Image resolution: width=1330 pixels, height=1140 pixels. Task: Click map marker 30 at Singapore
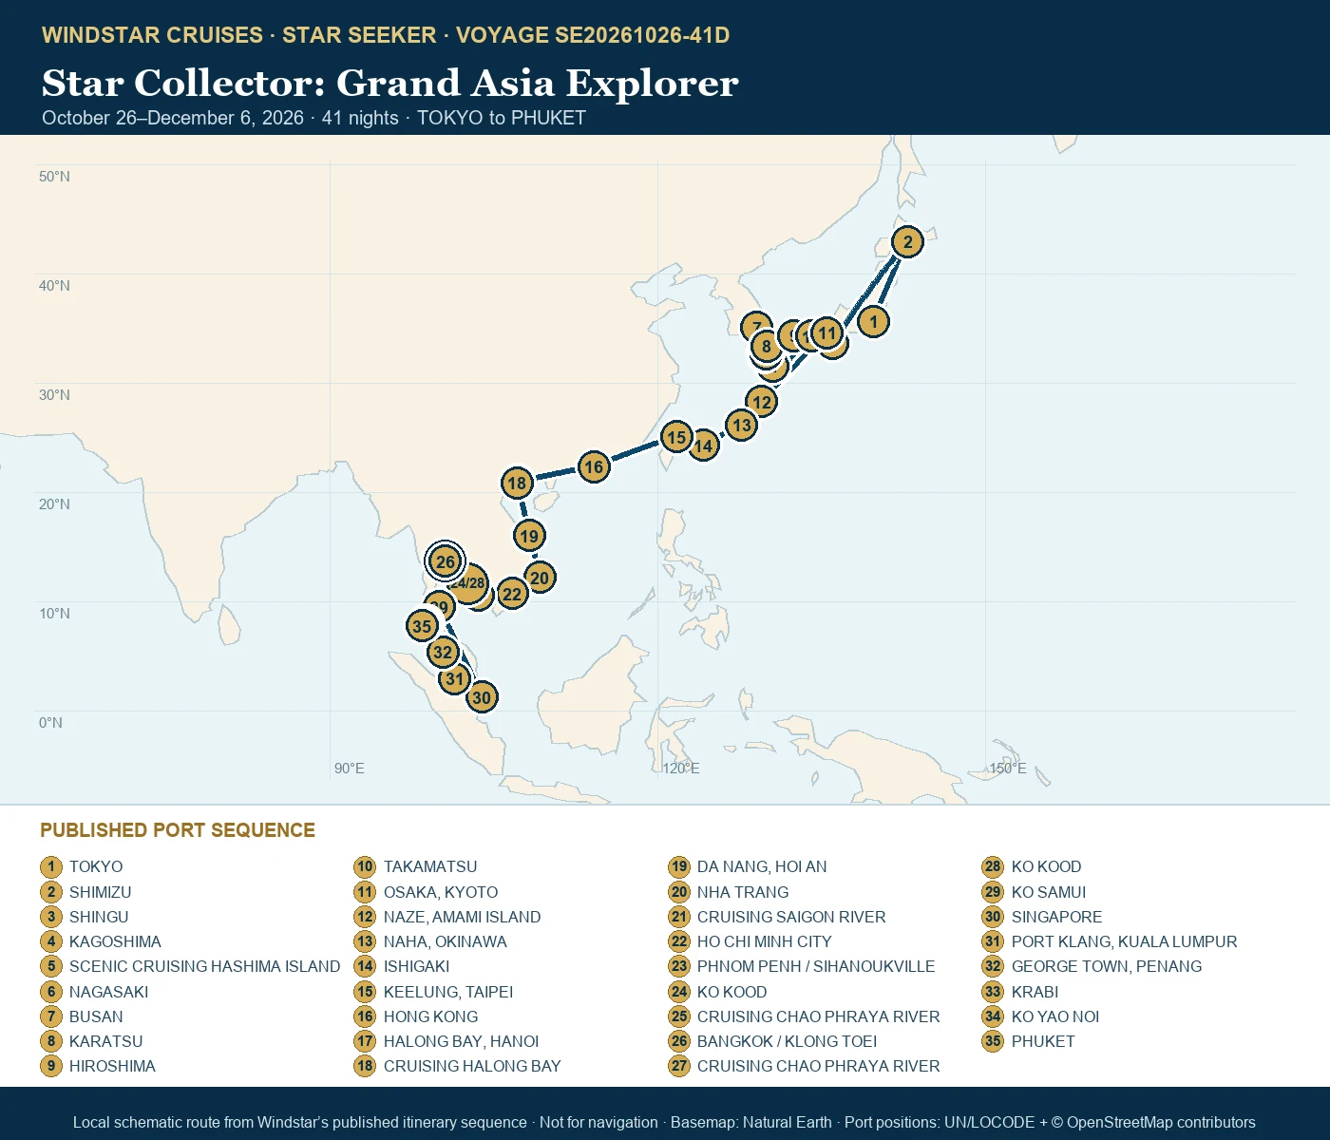[482, 698]
